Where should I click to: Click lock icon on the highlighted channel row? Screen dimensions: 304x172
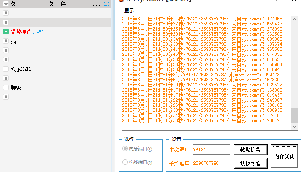(6, 22)
